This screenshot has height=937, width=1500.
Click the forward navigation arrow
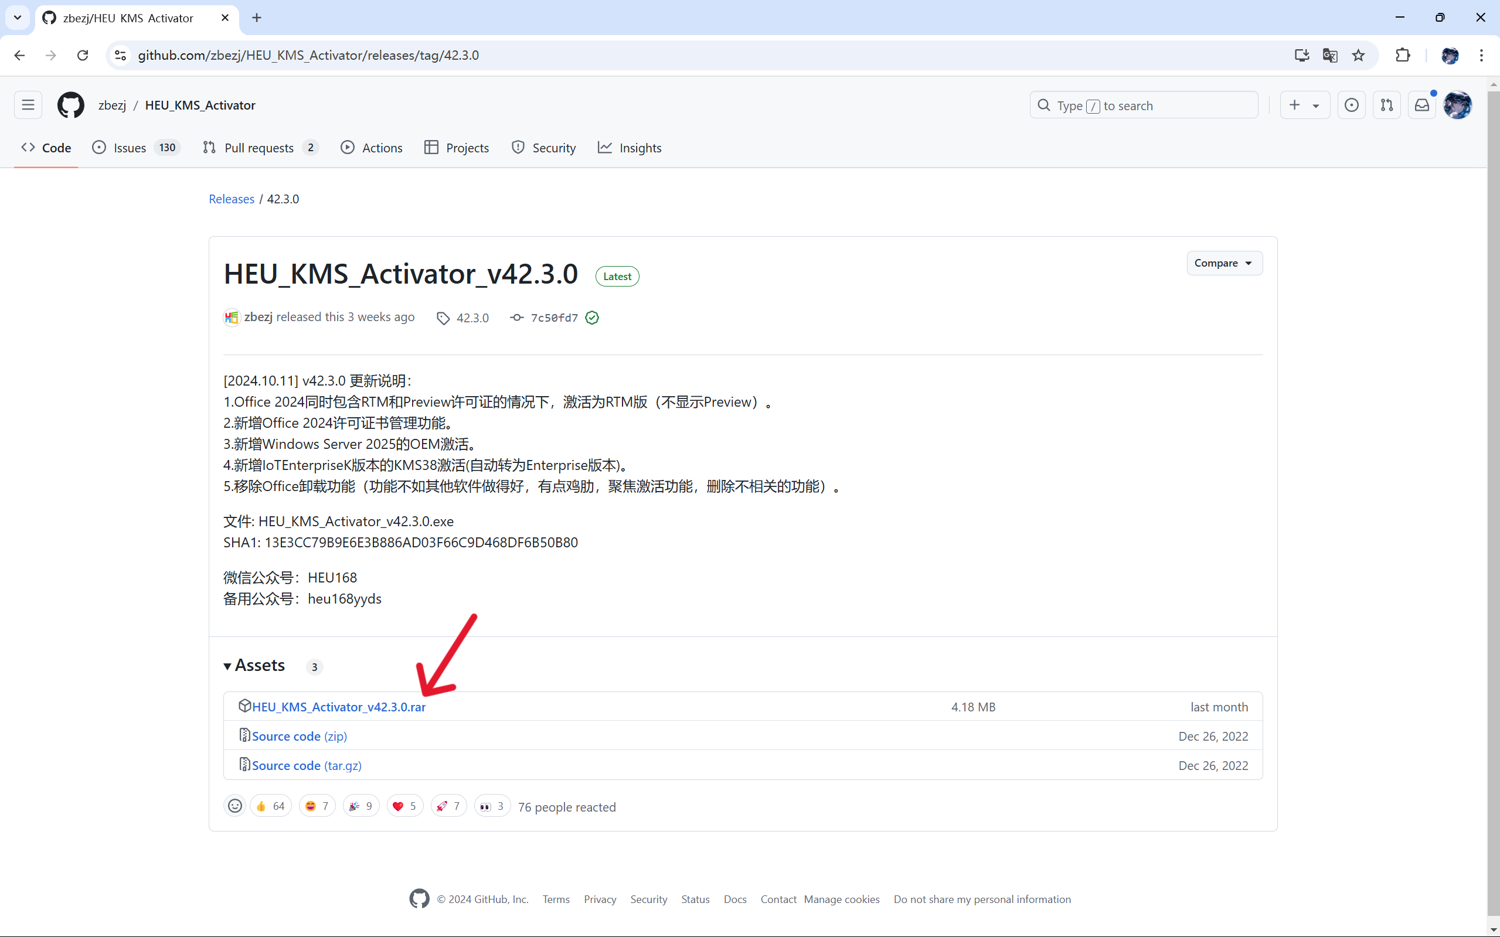(x=51, y=55)
